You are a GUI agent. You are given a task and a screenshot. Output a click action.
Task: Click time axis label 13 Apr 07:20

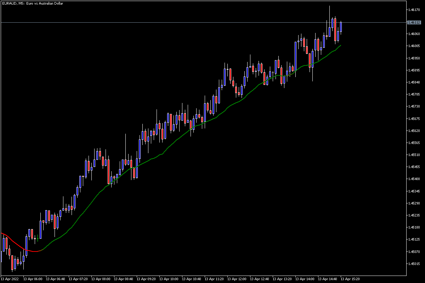(78, 279)
